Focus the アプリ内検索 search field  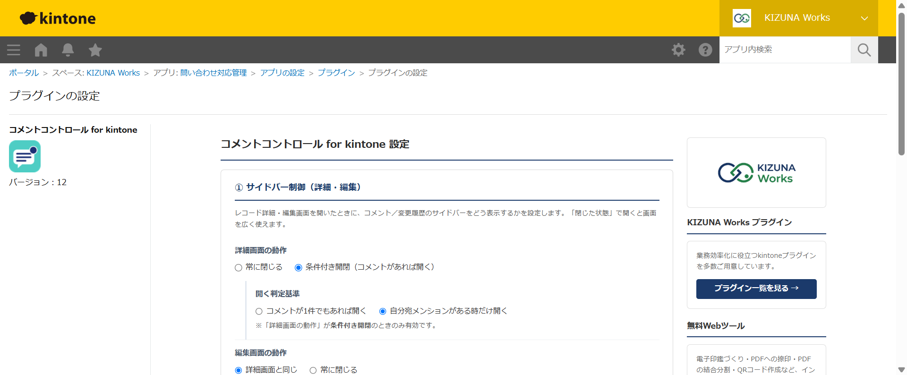coord(785,50)
